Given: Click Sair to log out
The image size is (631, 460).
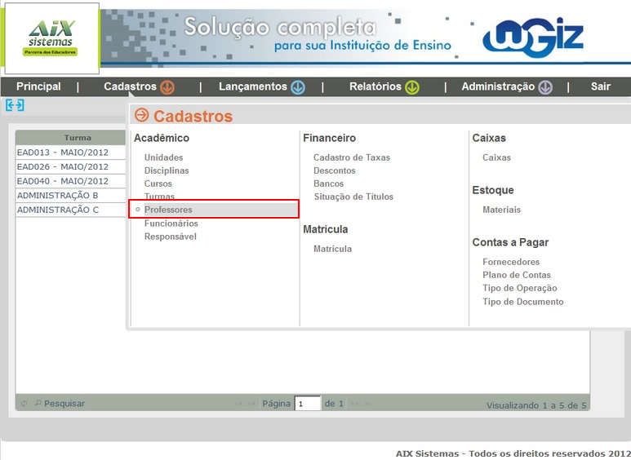Looking at the screenshot, I should [x=601, y=86].
